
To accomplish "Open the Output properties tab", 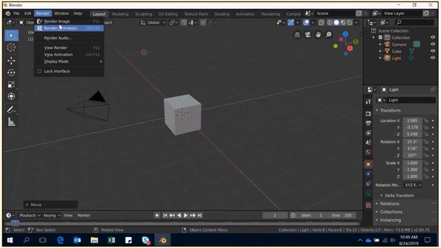I will (x=369, y=123).
